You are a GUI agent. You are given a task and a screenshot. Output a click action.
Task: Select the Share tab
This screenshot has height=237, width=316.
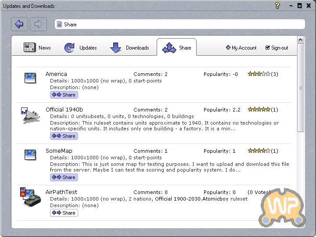tap(176, 47)
